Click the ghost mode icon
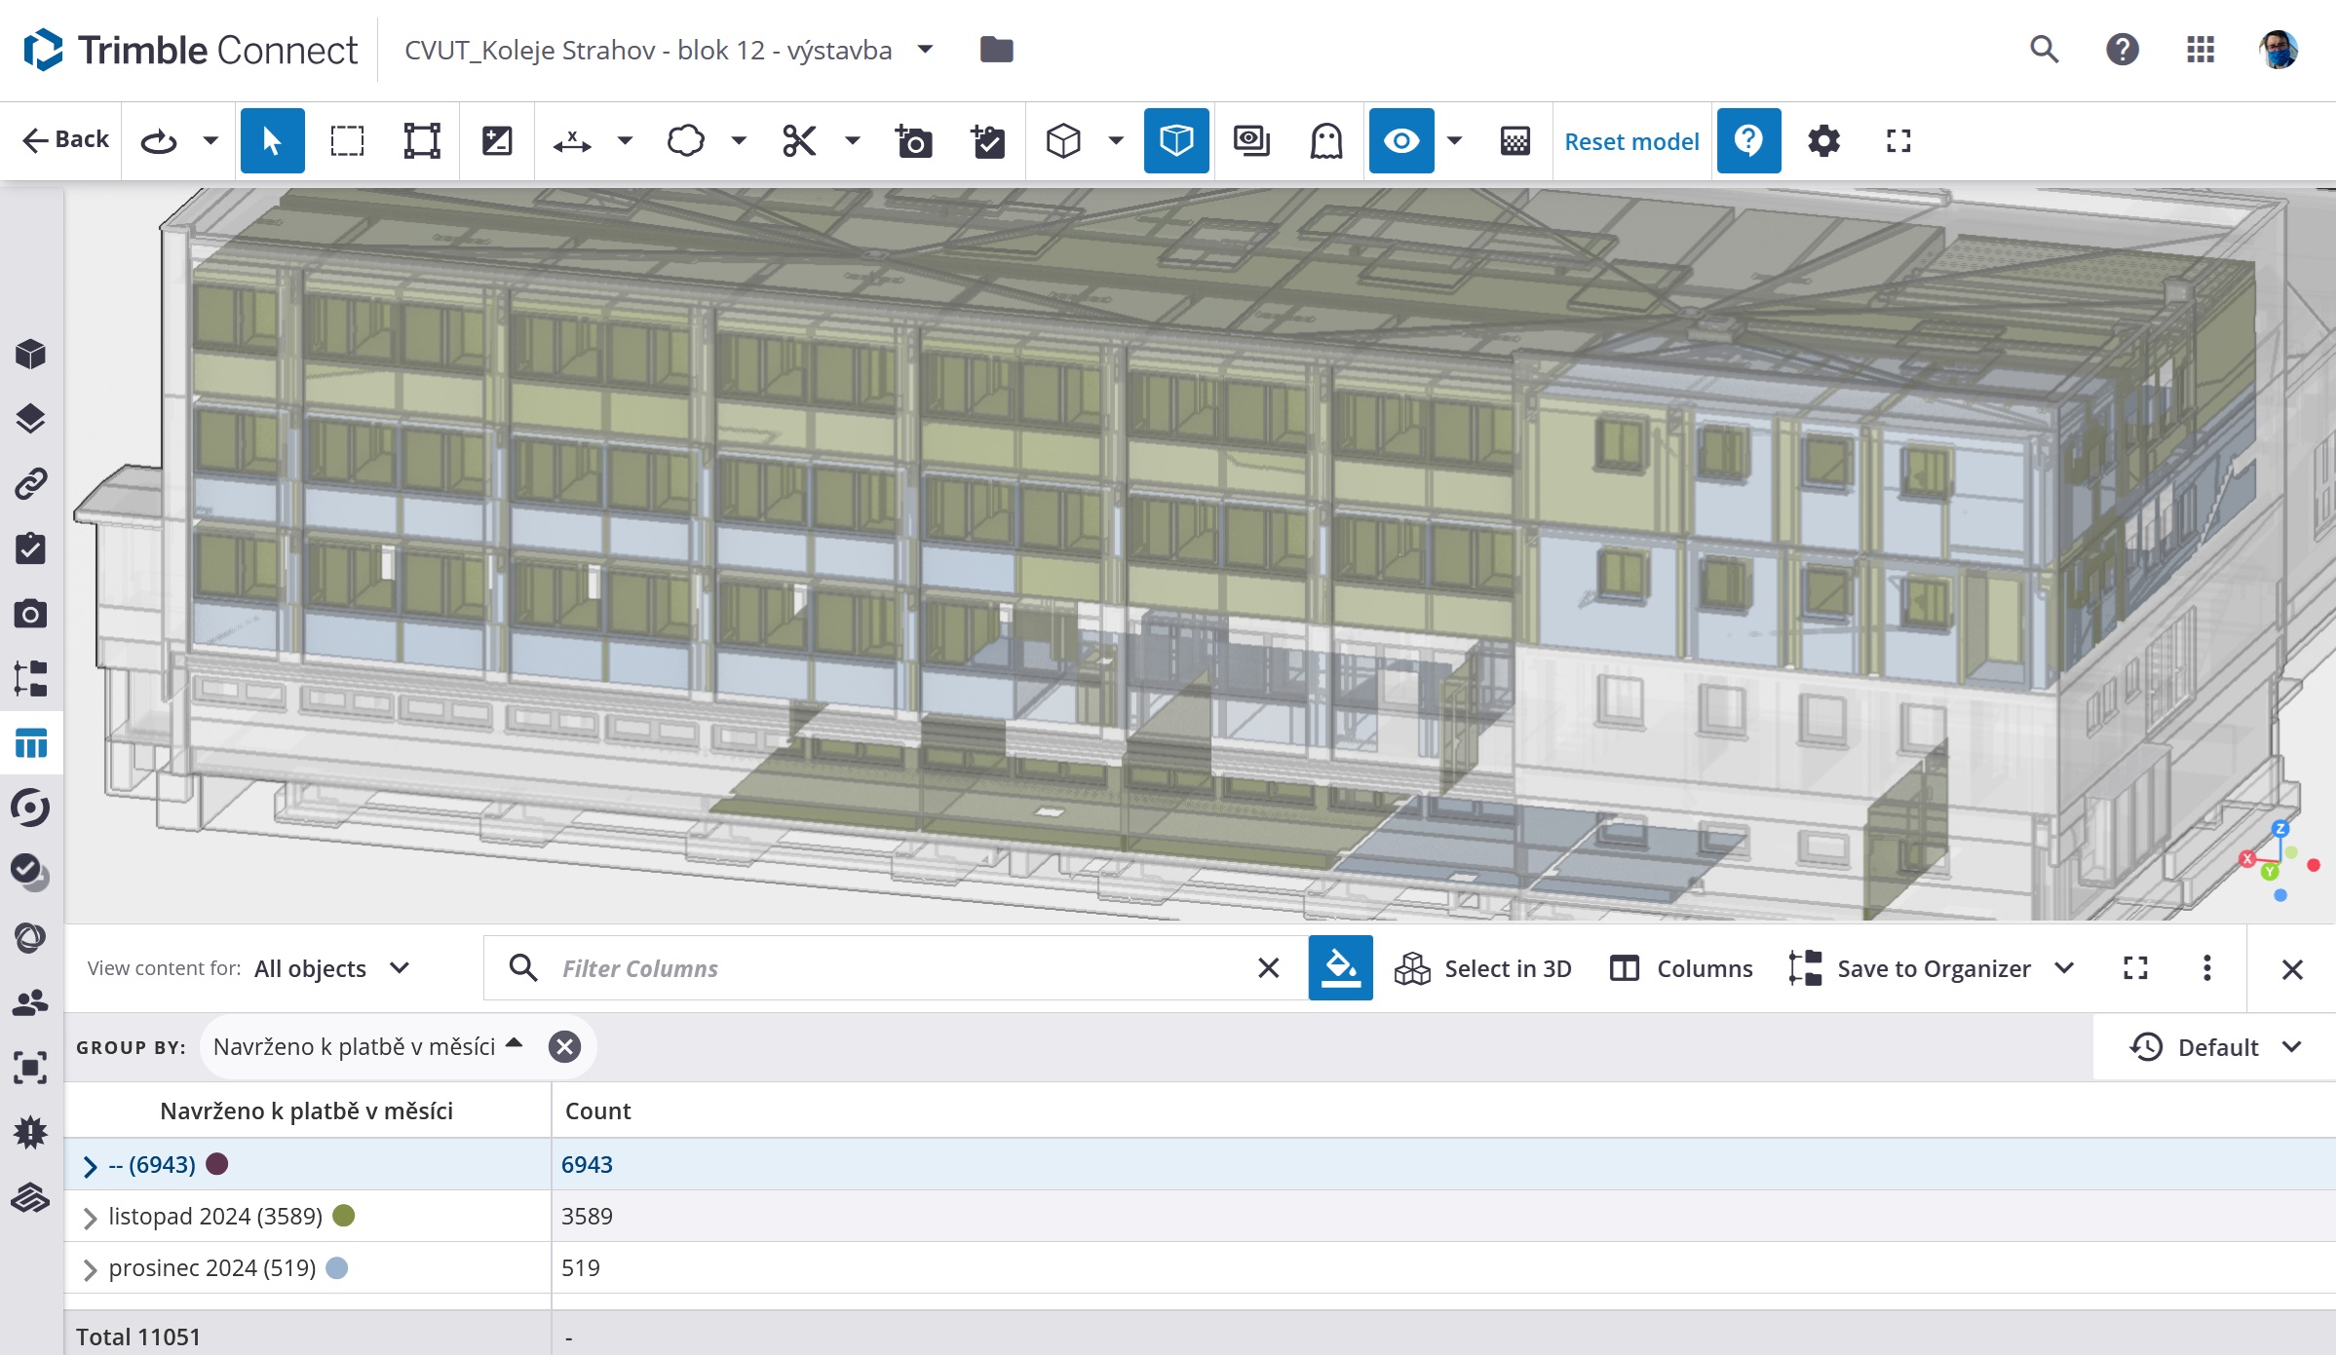 [x=1325, y=141]
